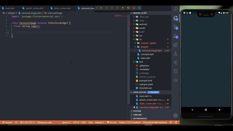
Task: Open the Search view in activity bar
Action: 175,9
